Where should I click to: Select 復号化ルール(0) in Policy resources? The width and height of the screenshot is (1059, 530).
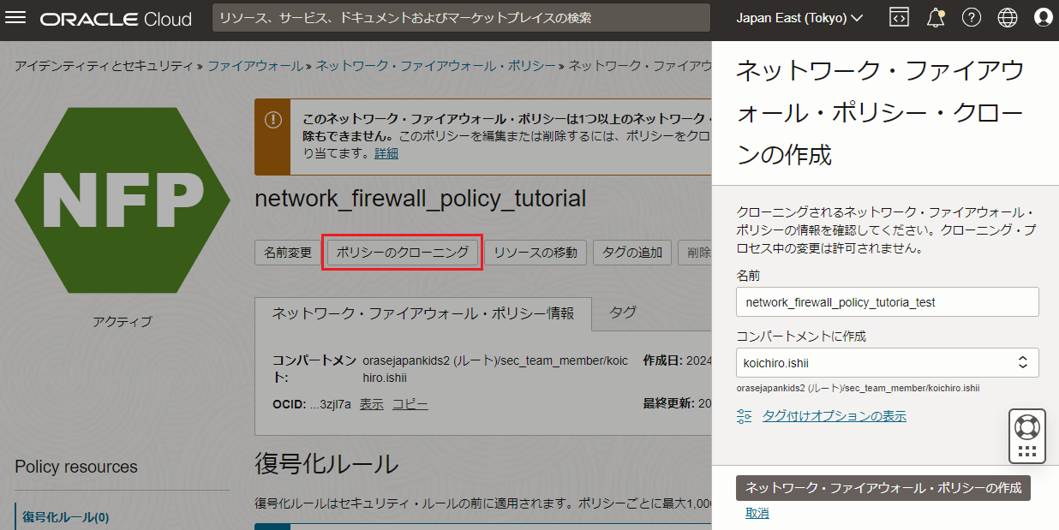[66, 517]
